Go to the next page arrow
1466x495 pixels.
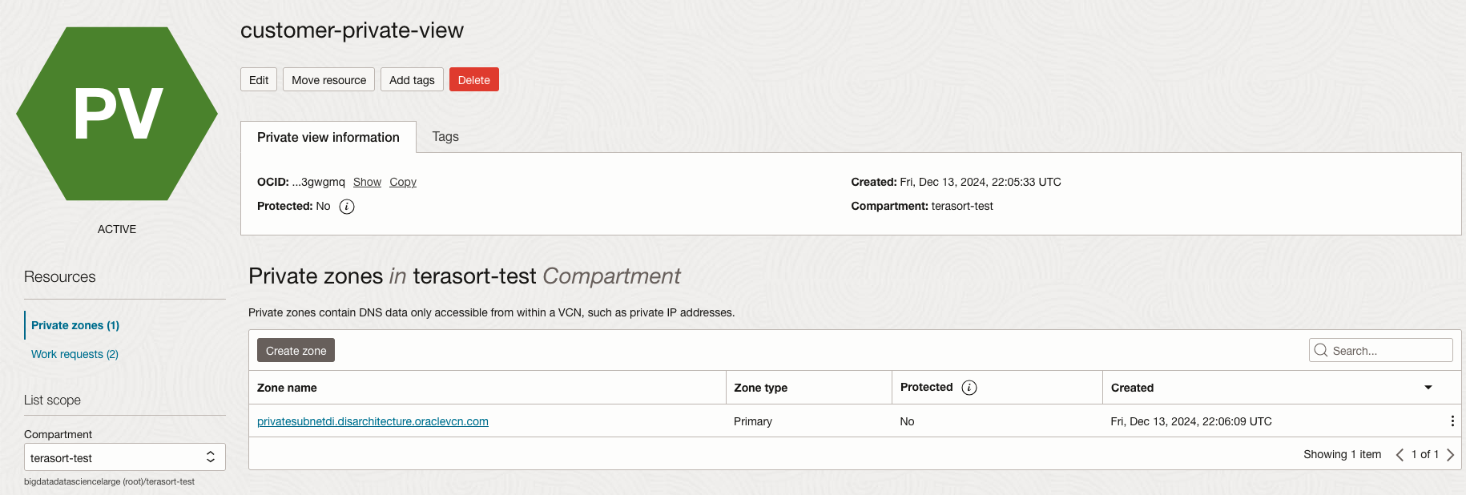coord(1450,455)
